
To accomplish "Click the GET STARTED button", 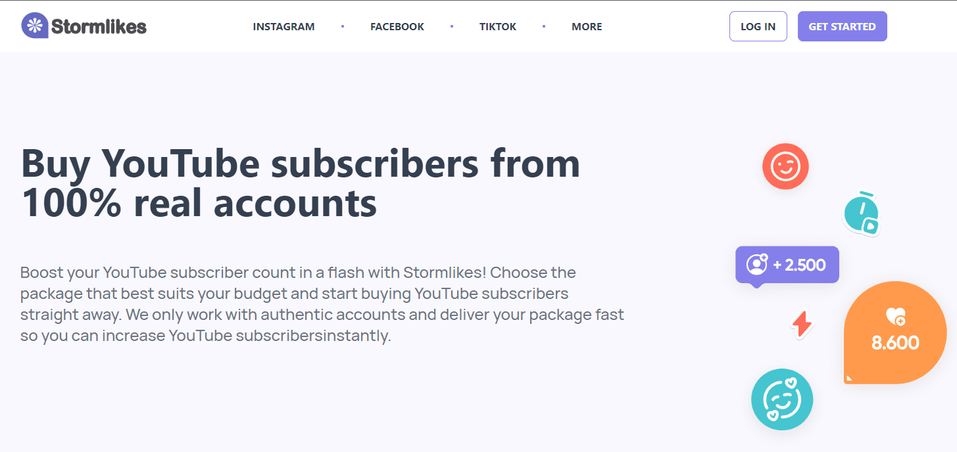I will [843, 26].
